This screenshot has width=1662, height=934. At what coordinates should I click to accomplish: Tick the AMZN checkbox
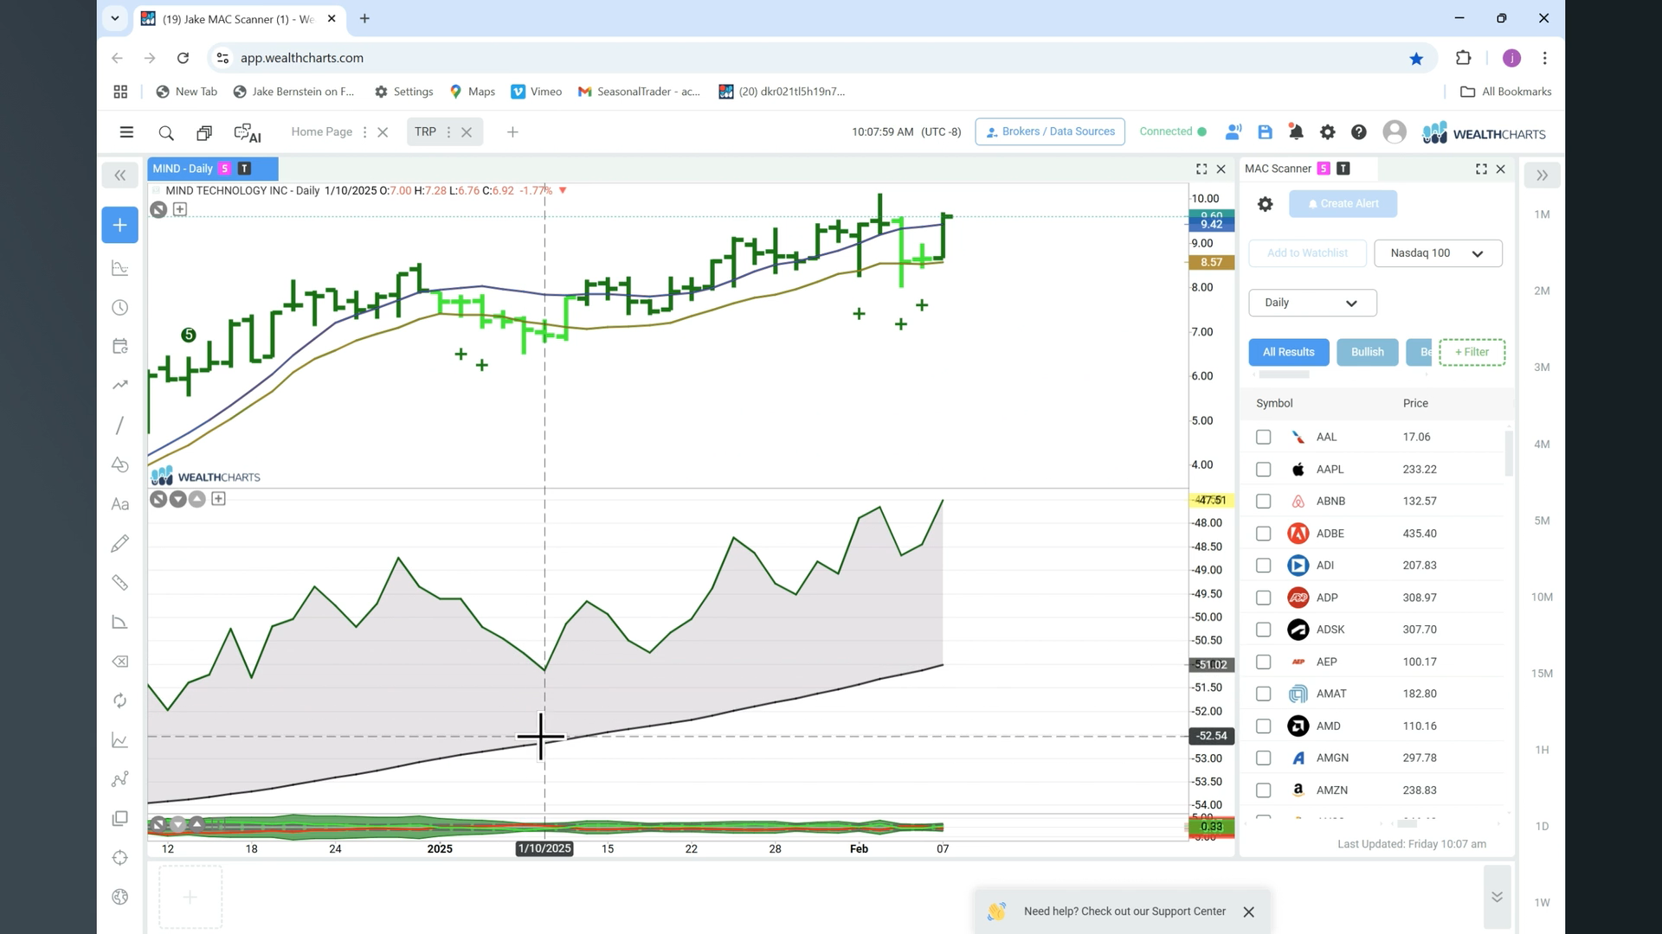[x=1263, y=790]
